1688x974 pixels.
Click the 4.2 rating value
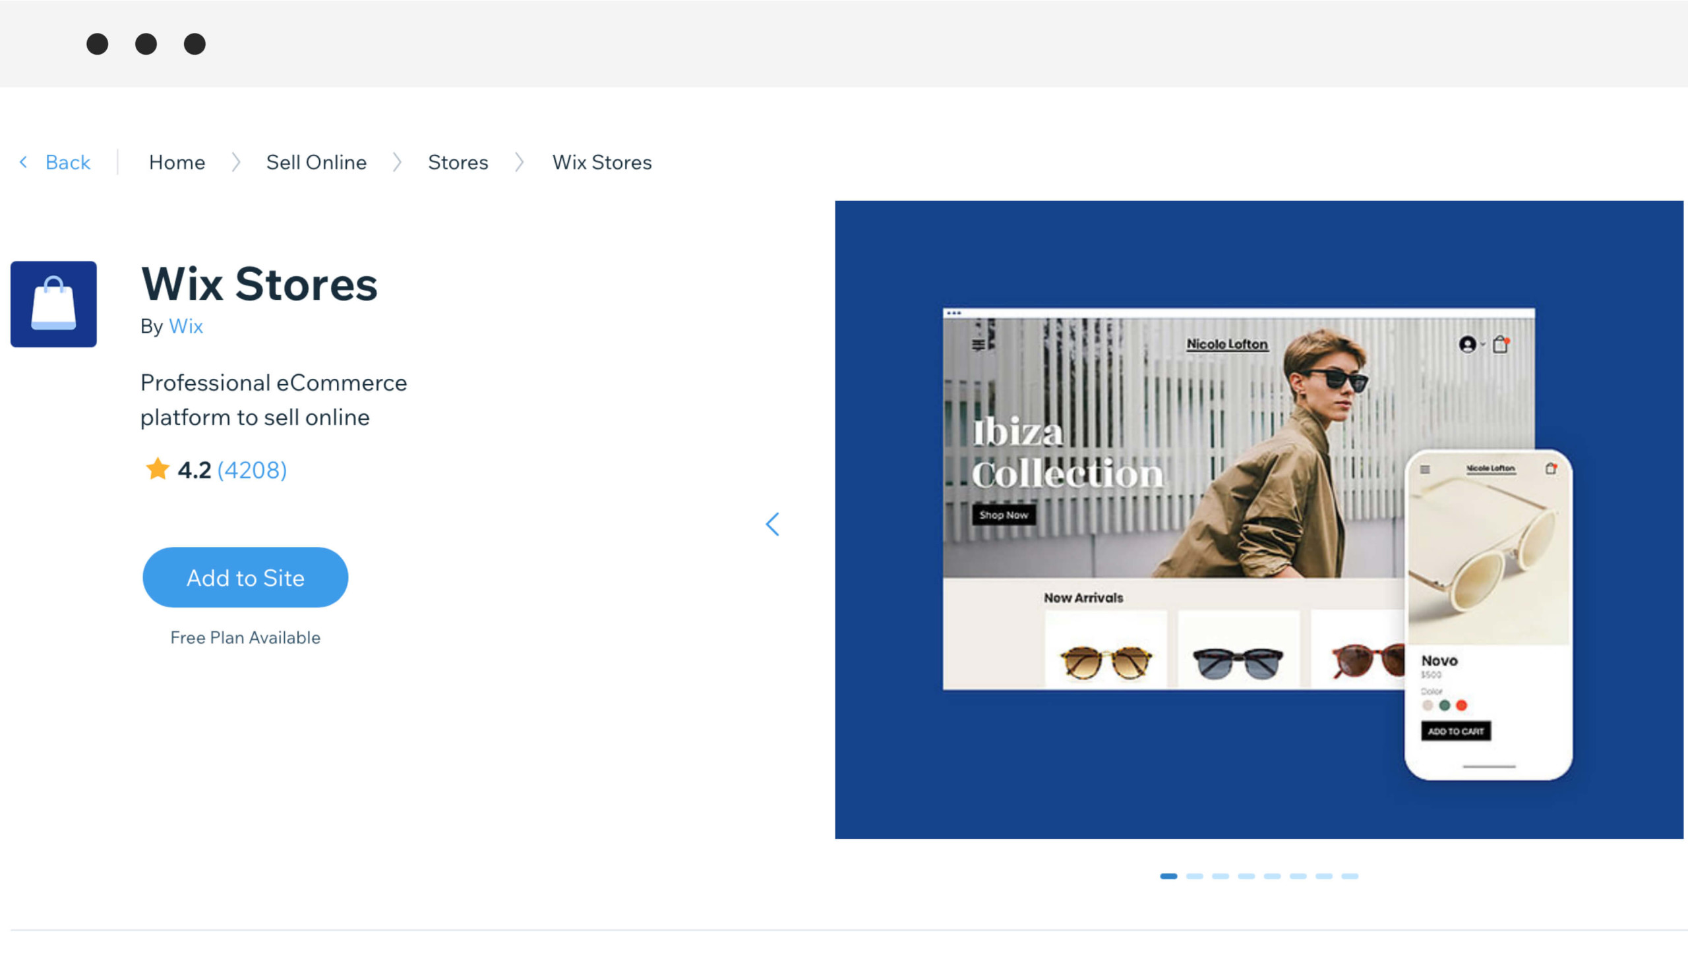tap(194, 471)
